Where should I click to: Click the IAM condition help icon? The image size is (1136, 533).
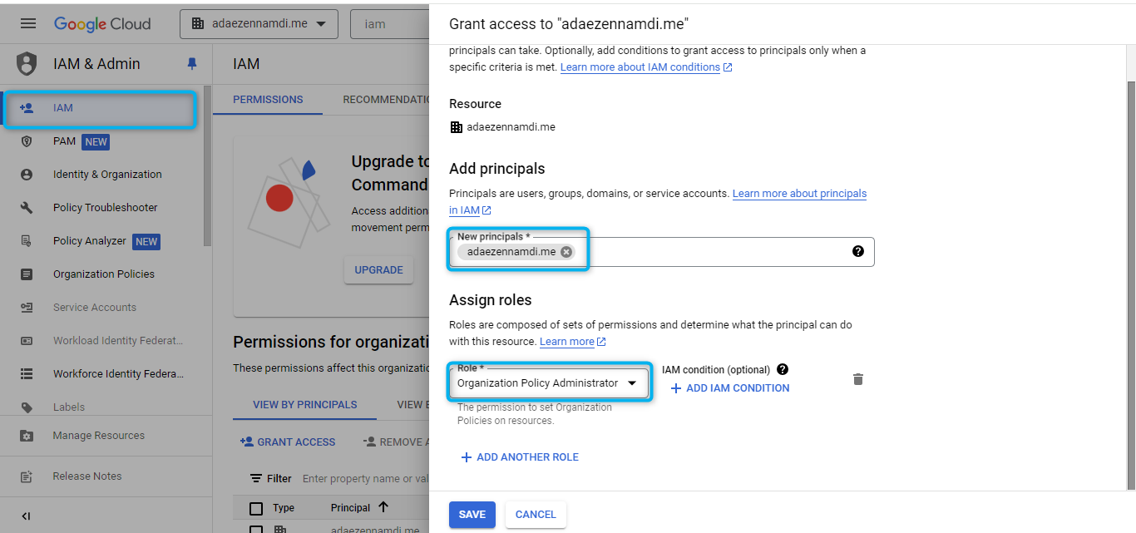[x=782, y=369]
